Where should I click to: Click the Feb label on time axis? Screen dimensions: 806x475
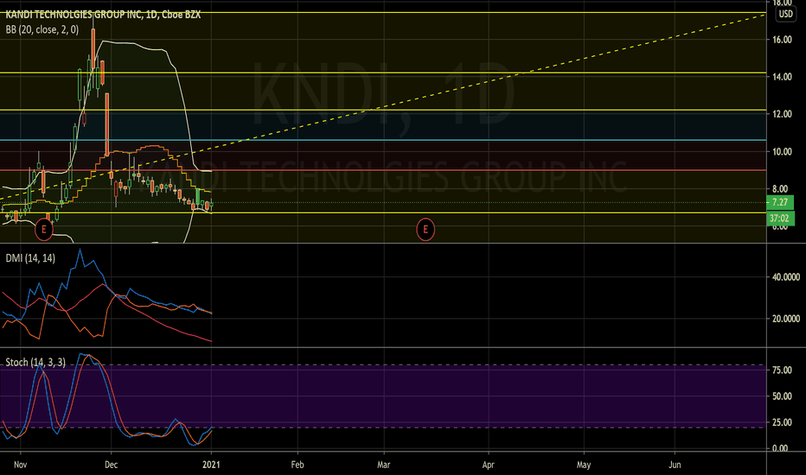297,465
